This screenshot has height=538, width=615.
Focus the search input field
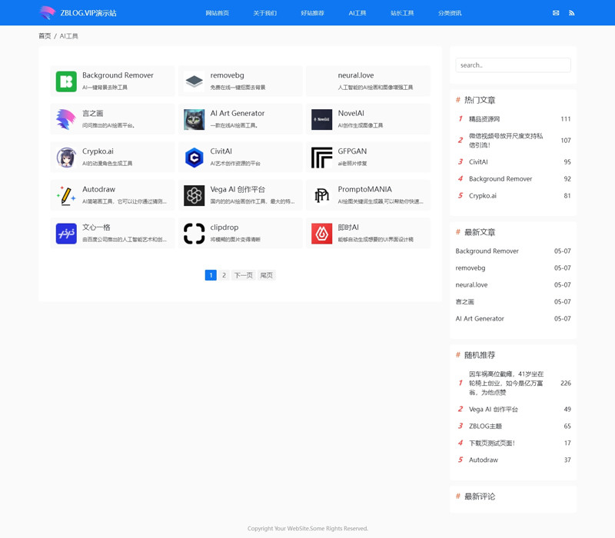click(x=513, y=65)
